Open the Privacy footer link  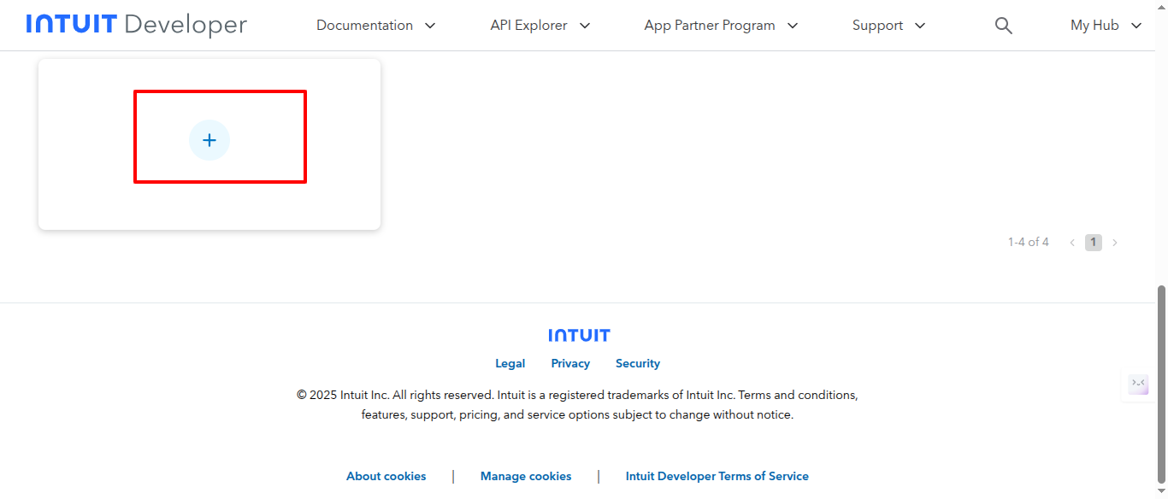point(570,363)
